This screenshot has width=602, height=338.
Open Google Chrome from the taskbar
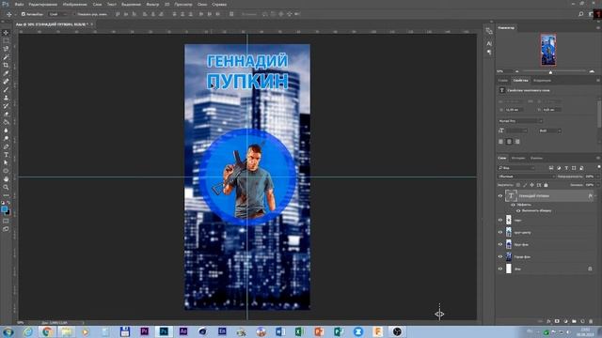point(46,331)
